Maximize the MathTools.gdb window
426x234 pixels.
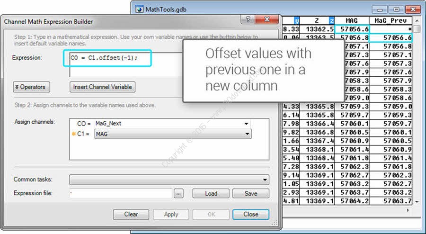click(x=396, y=9)
